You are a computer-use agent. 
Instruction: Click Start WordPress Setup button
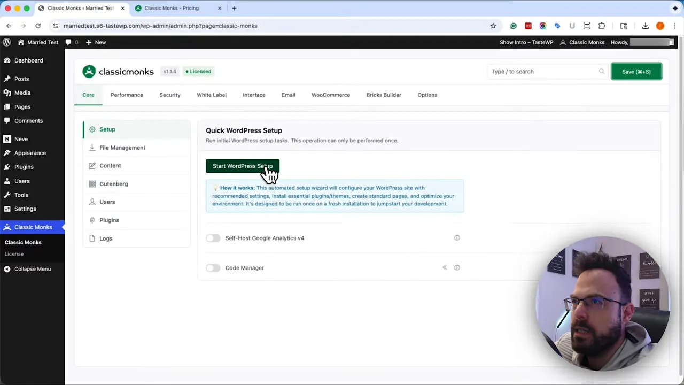point(243,166)
